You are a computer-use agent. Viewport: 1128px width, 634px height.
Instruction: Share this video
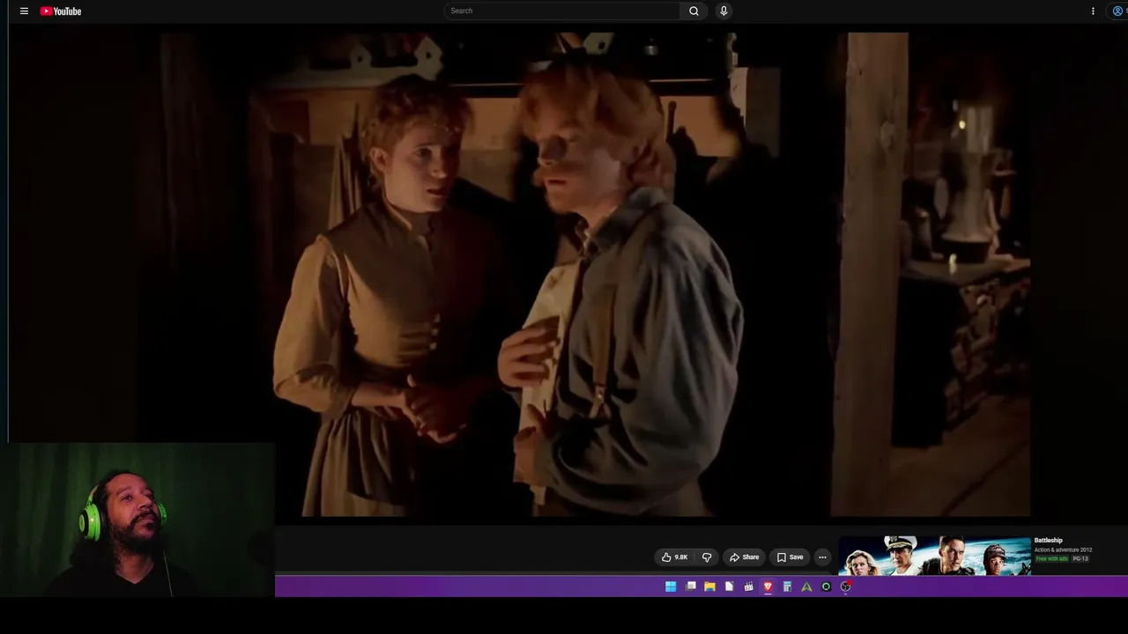tap(744, 557)
